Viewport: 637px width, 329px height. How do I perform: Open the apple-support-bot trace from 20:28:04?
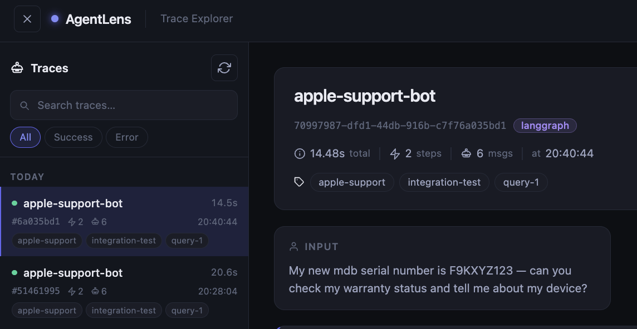(x=124, y=291)
